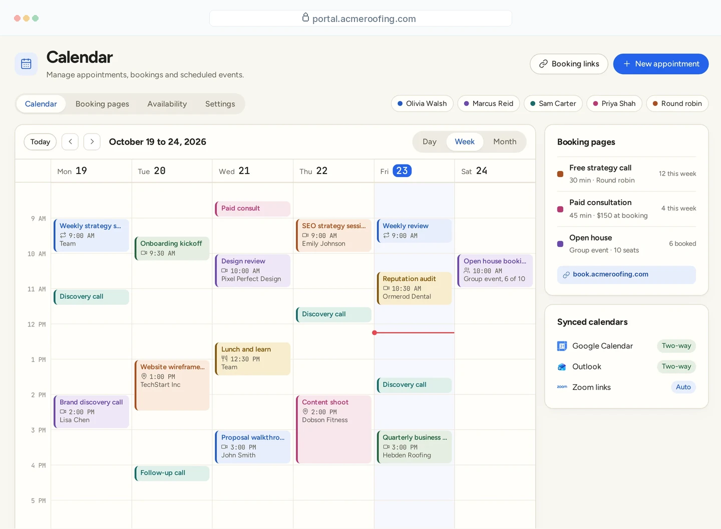Click the location pin on Content shoot event
The height and width of the screenshot is (529, 721).
point(305,412)
